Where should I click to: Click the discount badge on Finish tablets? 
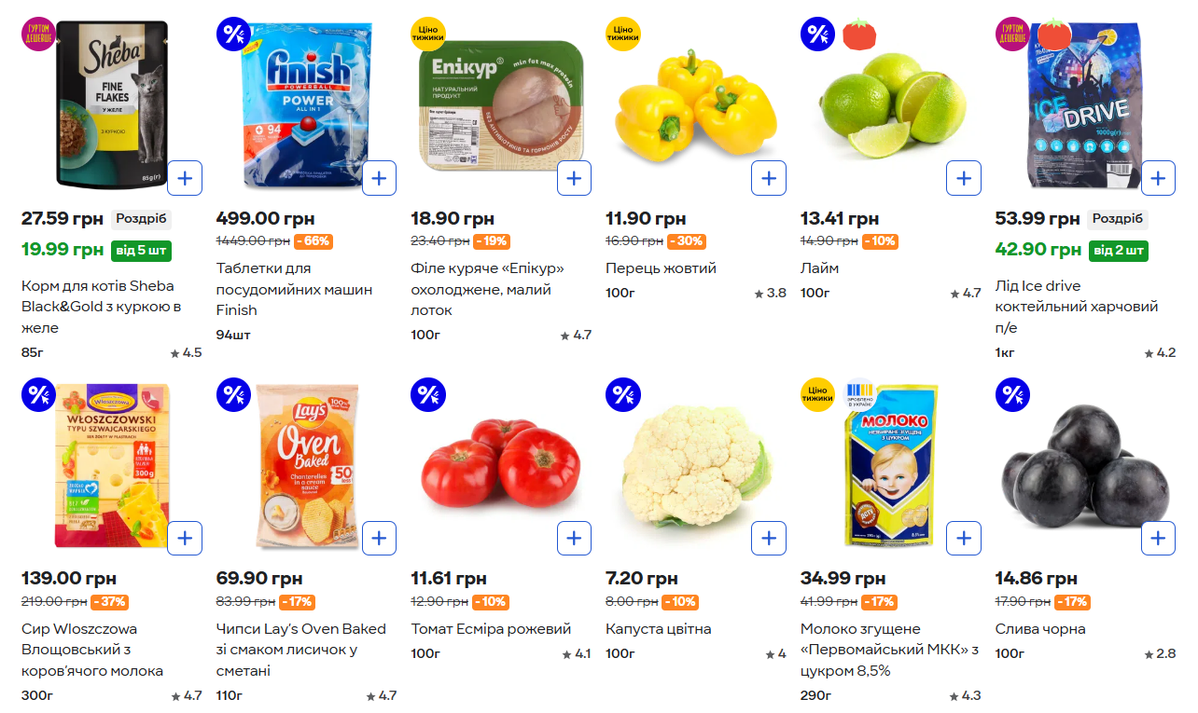232,35
